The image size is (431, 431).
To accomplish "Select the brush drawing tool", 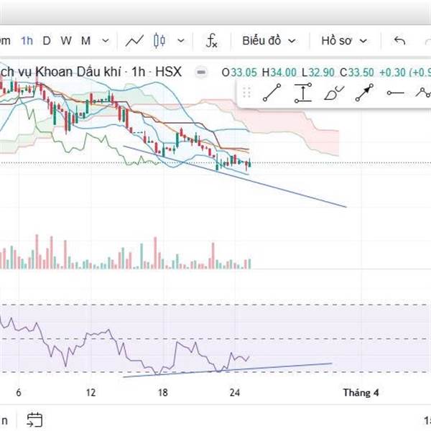I will [x=334, y=93].
